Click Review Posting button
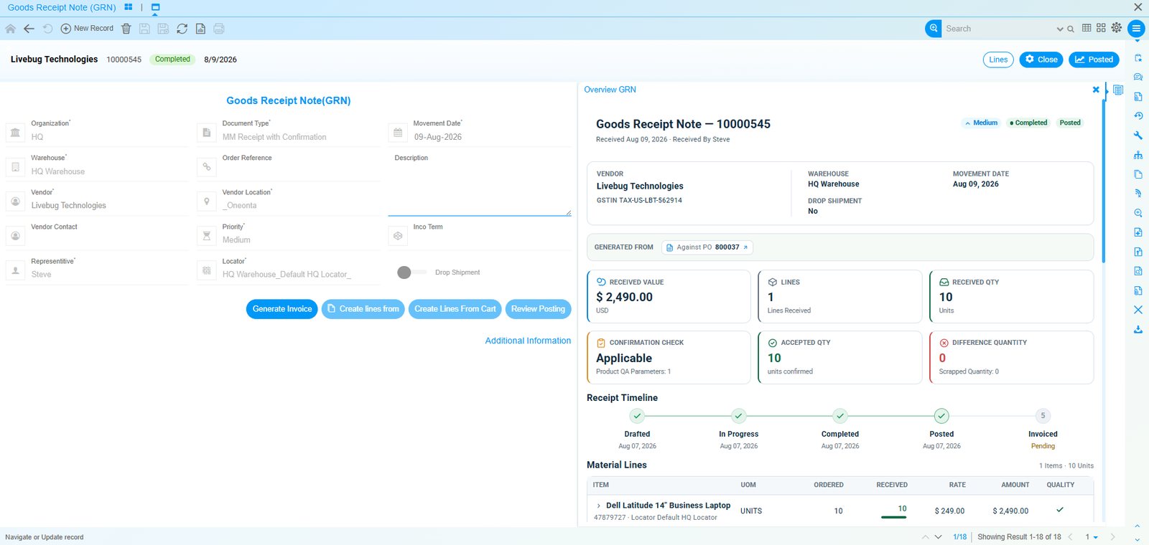1149x545 pixels. tap(538, 309)
